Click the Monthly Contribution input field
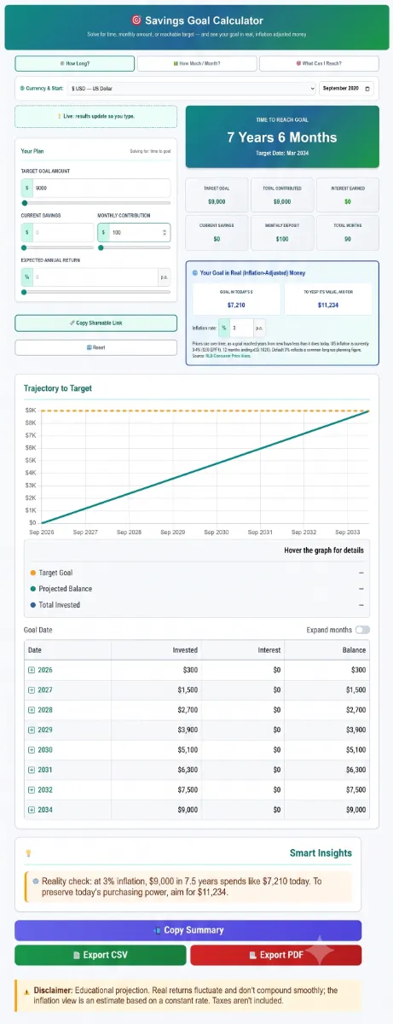Image resolution: width=393 pixels, height=1024 pixels. 141,232
